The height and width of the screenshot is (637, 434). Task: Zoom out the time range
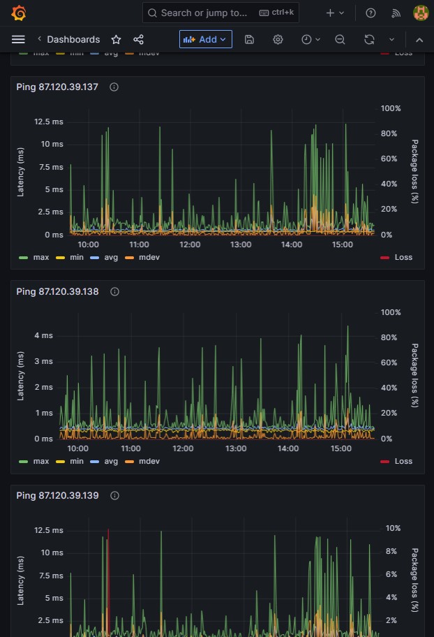click(341, 39)
